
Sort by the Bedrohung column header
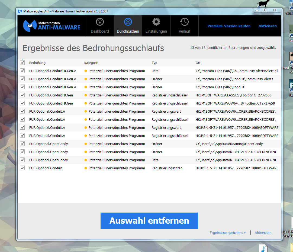(37, 63)
